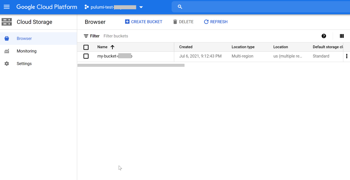Open Monitoring in the sidebar

[x=38, y=51]
